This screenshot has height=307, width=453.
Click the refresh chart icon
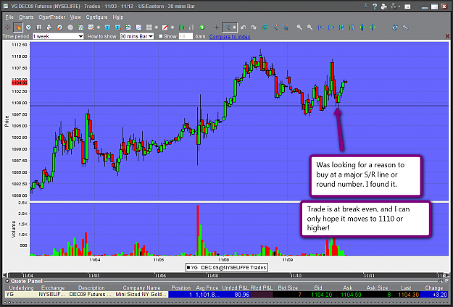[395, 28]
